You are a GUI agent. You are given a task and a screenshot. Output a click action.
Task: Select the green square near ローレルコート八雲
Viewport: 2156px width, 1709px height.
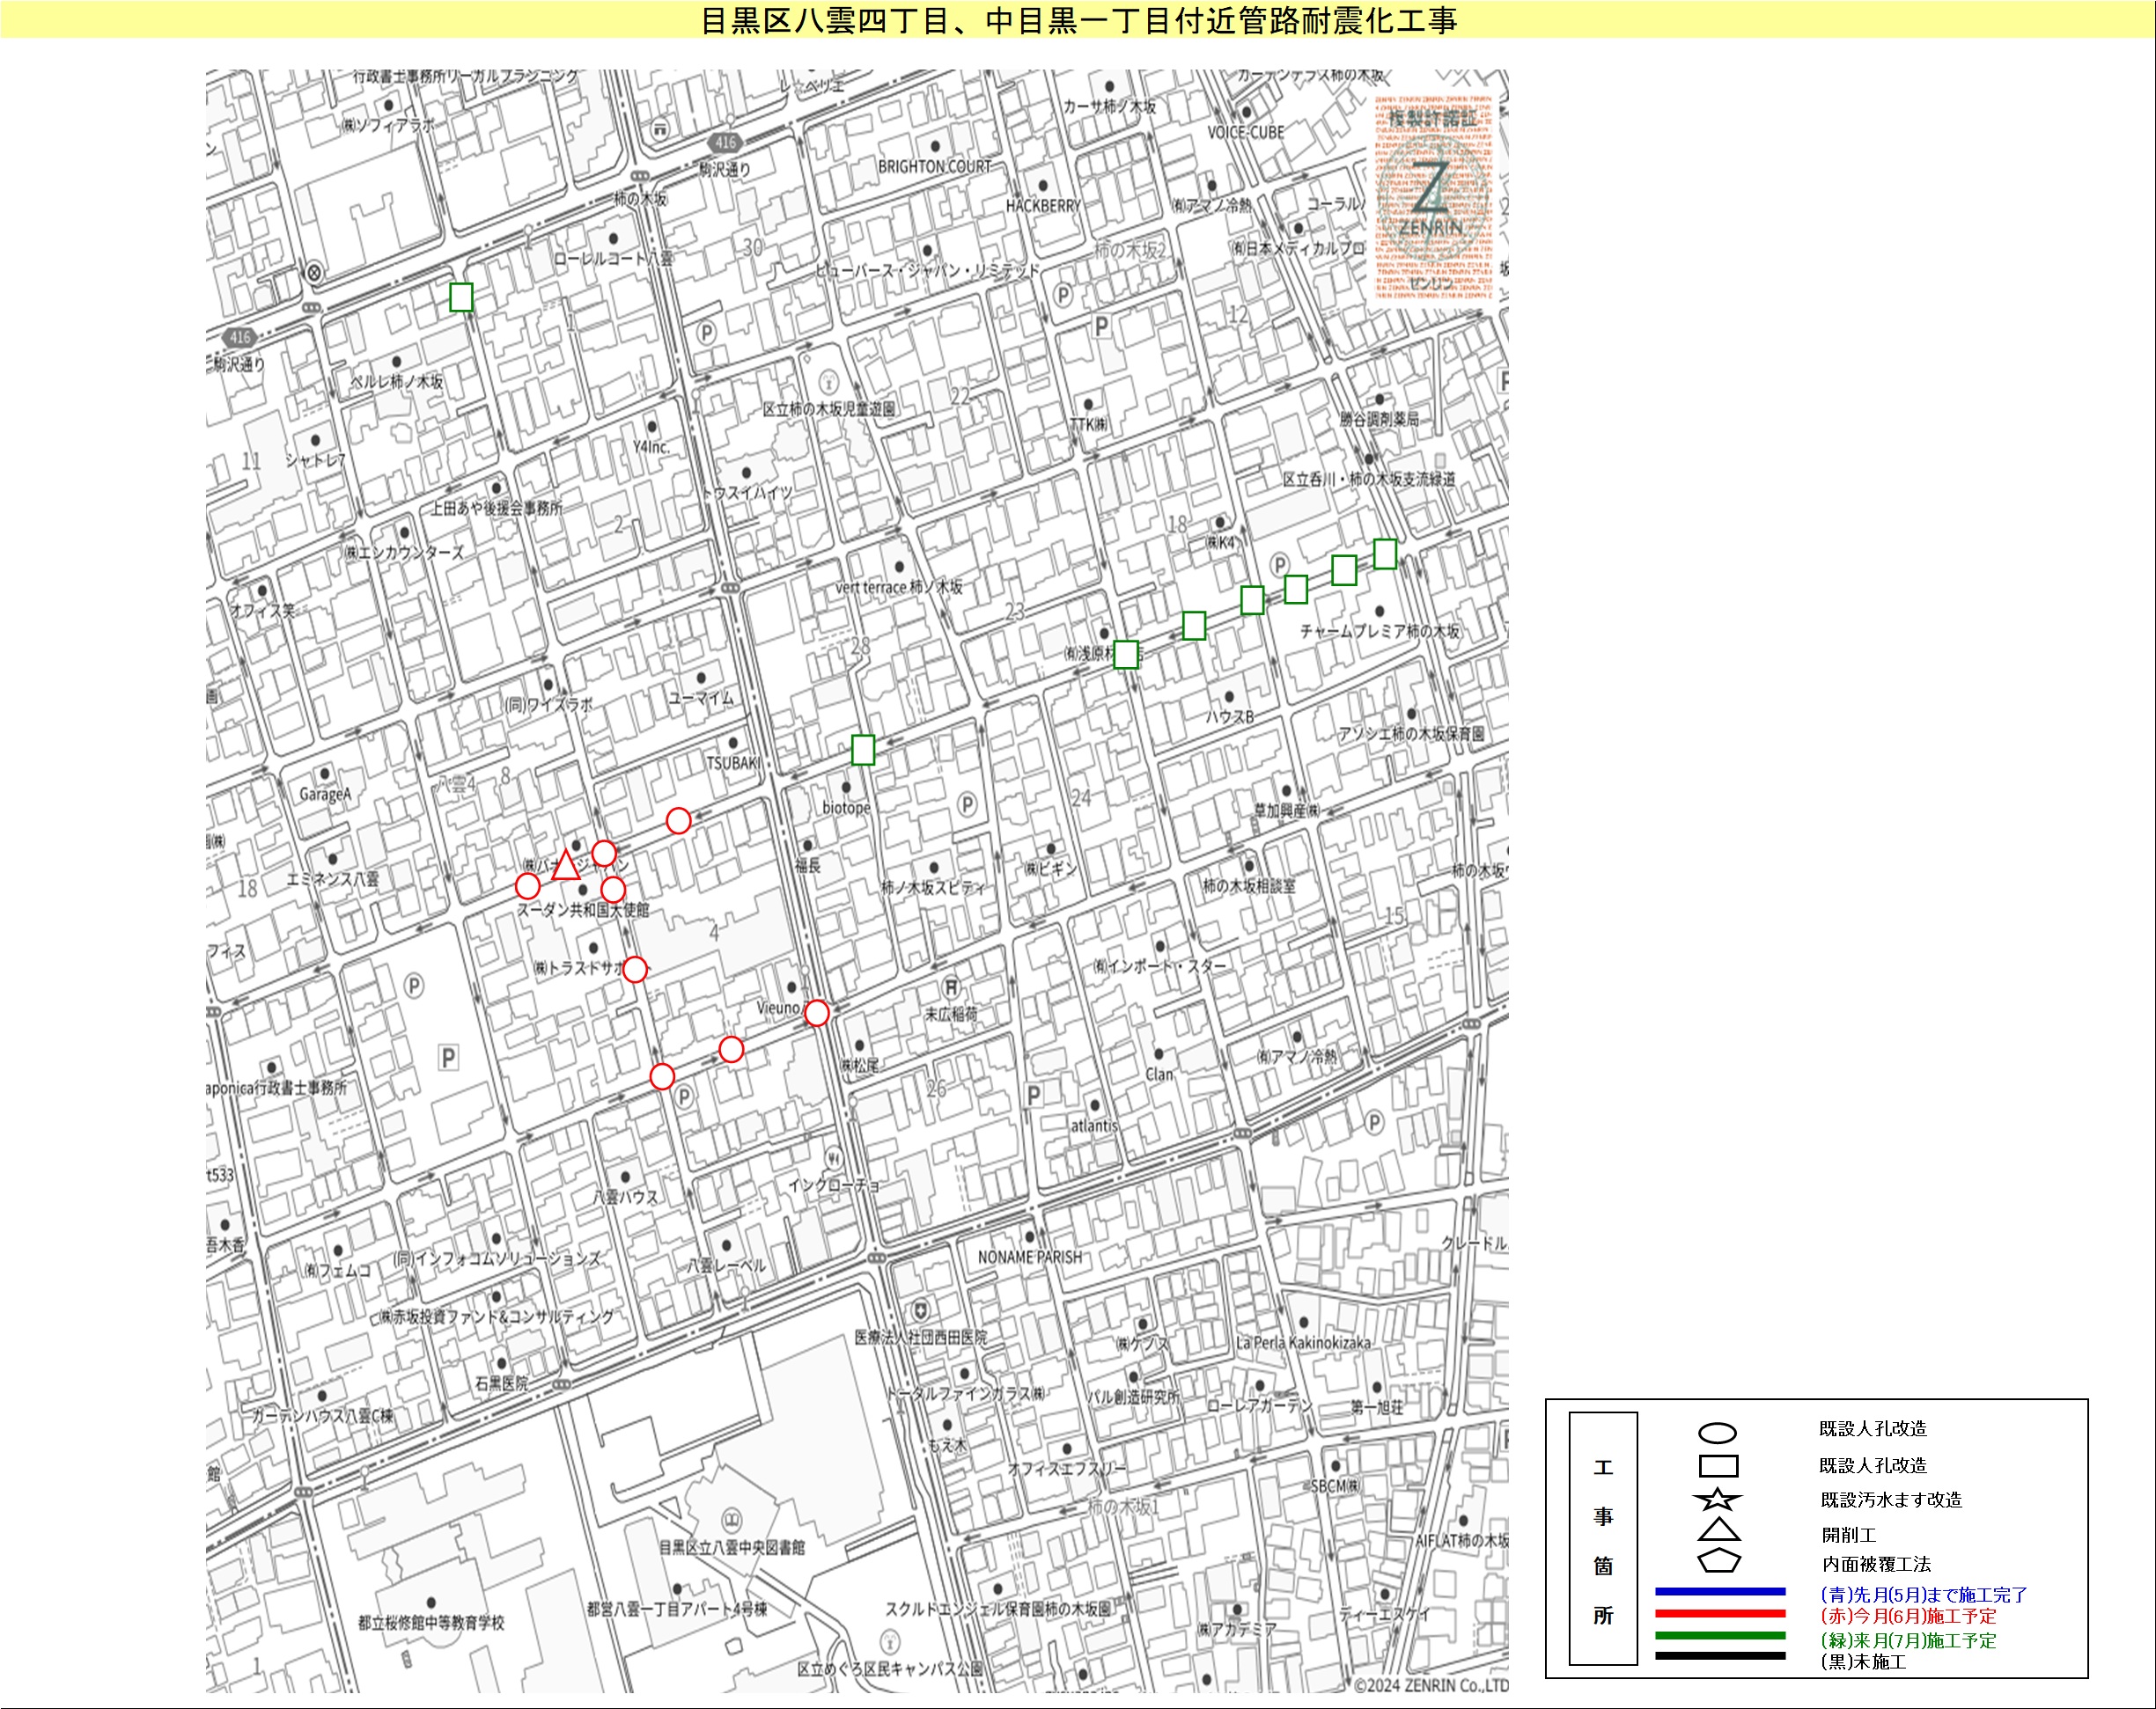click(461, 297)
